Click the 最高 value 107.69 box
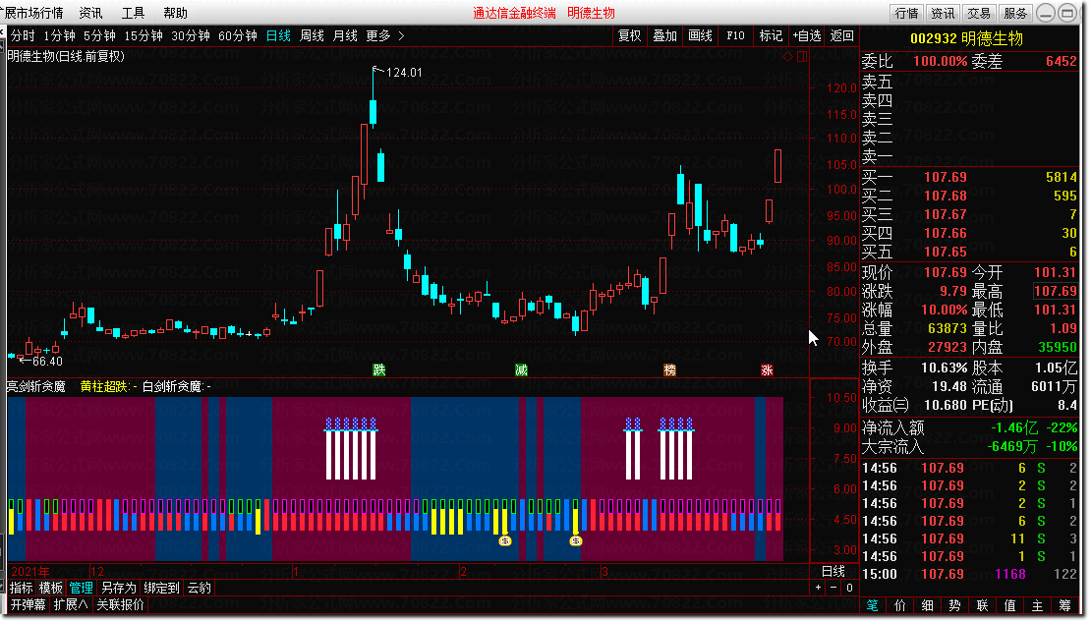Image resolution: width=1091 pixels, height=622 pixels. (1056, 291)
